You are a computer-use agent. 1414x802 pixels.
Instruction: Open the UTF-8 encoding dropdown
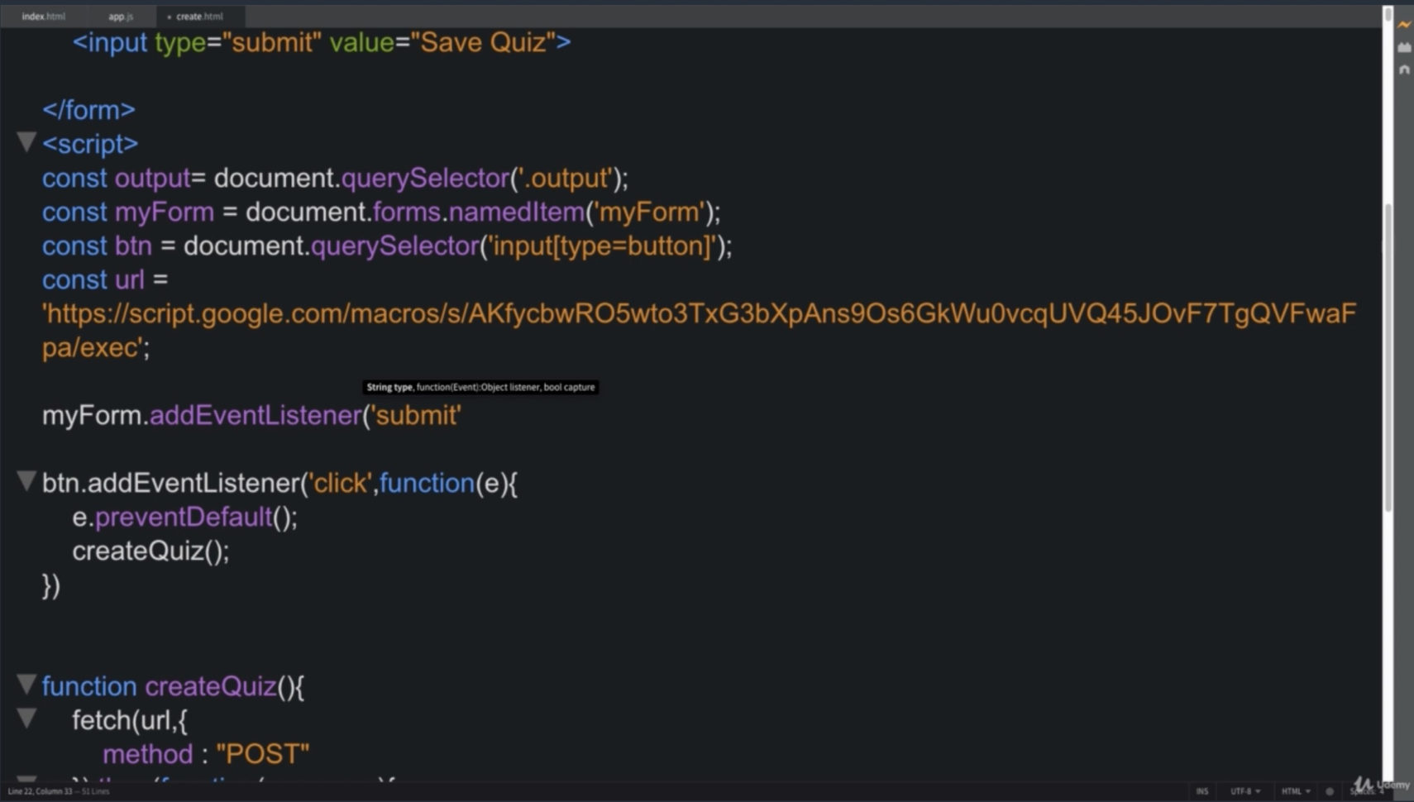point(1244,790)
